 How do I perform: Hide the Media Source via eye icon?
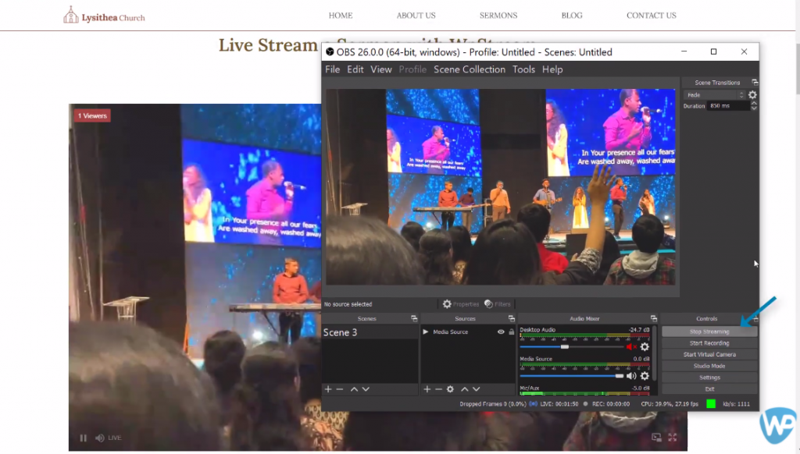coord(501,332)
